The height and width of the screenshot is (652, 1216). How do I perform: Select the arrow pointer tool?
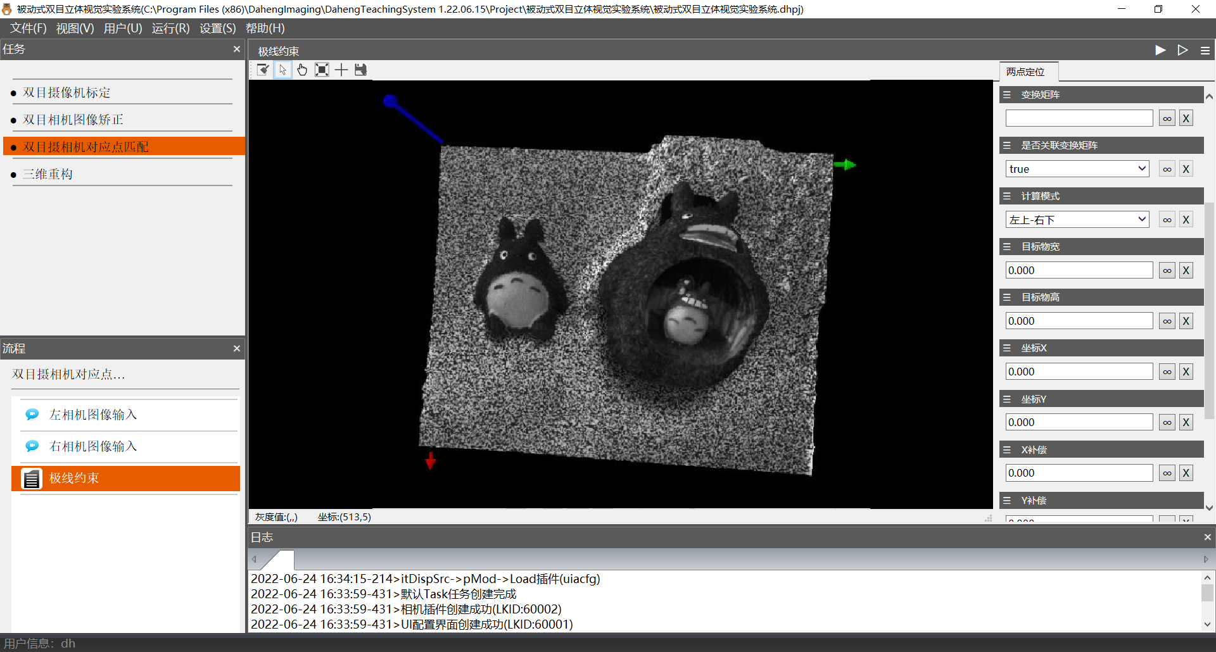point(282,70)
